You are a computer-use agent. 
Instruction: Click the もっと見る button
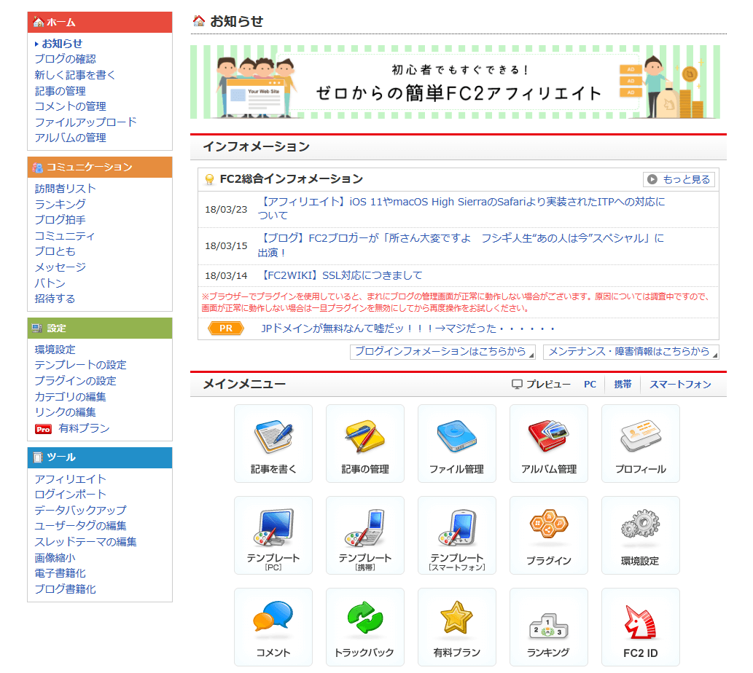click(x=679, y=179)
